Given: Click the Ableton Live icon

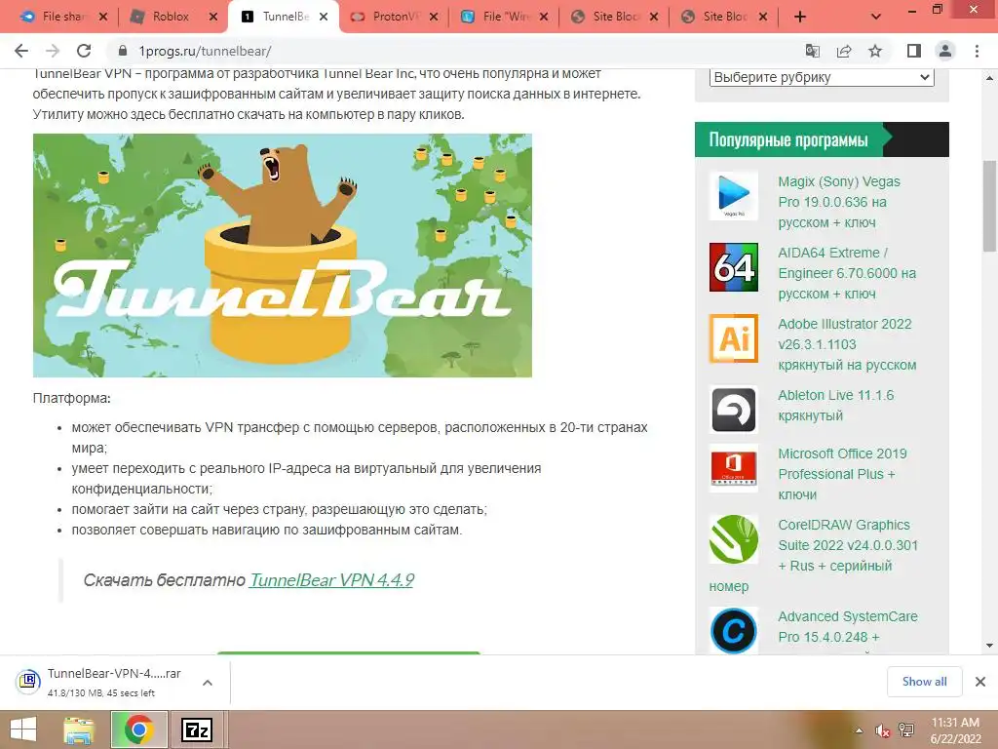Looking at the screenshot, I should [x=733, y=410].
